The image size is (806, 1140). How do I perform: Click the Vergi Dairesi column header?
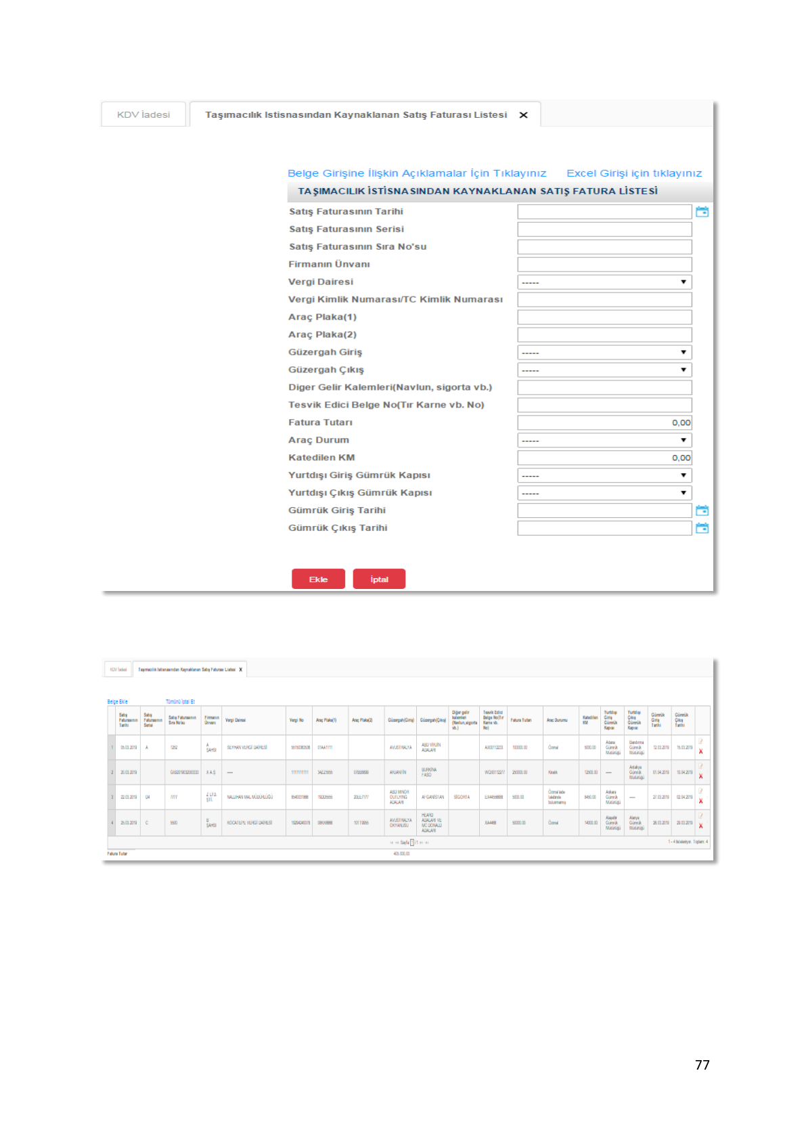(x=254, y=720)
